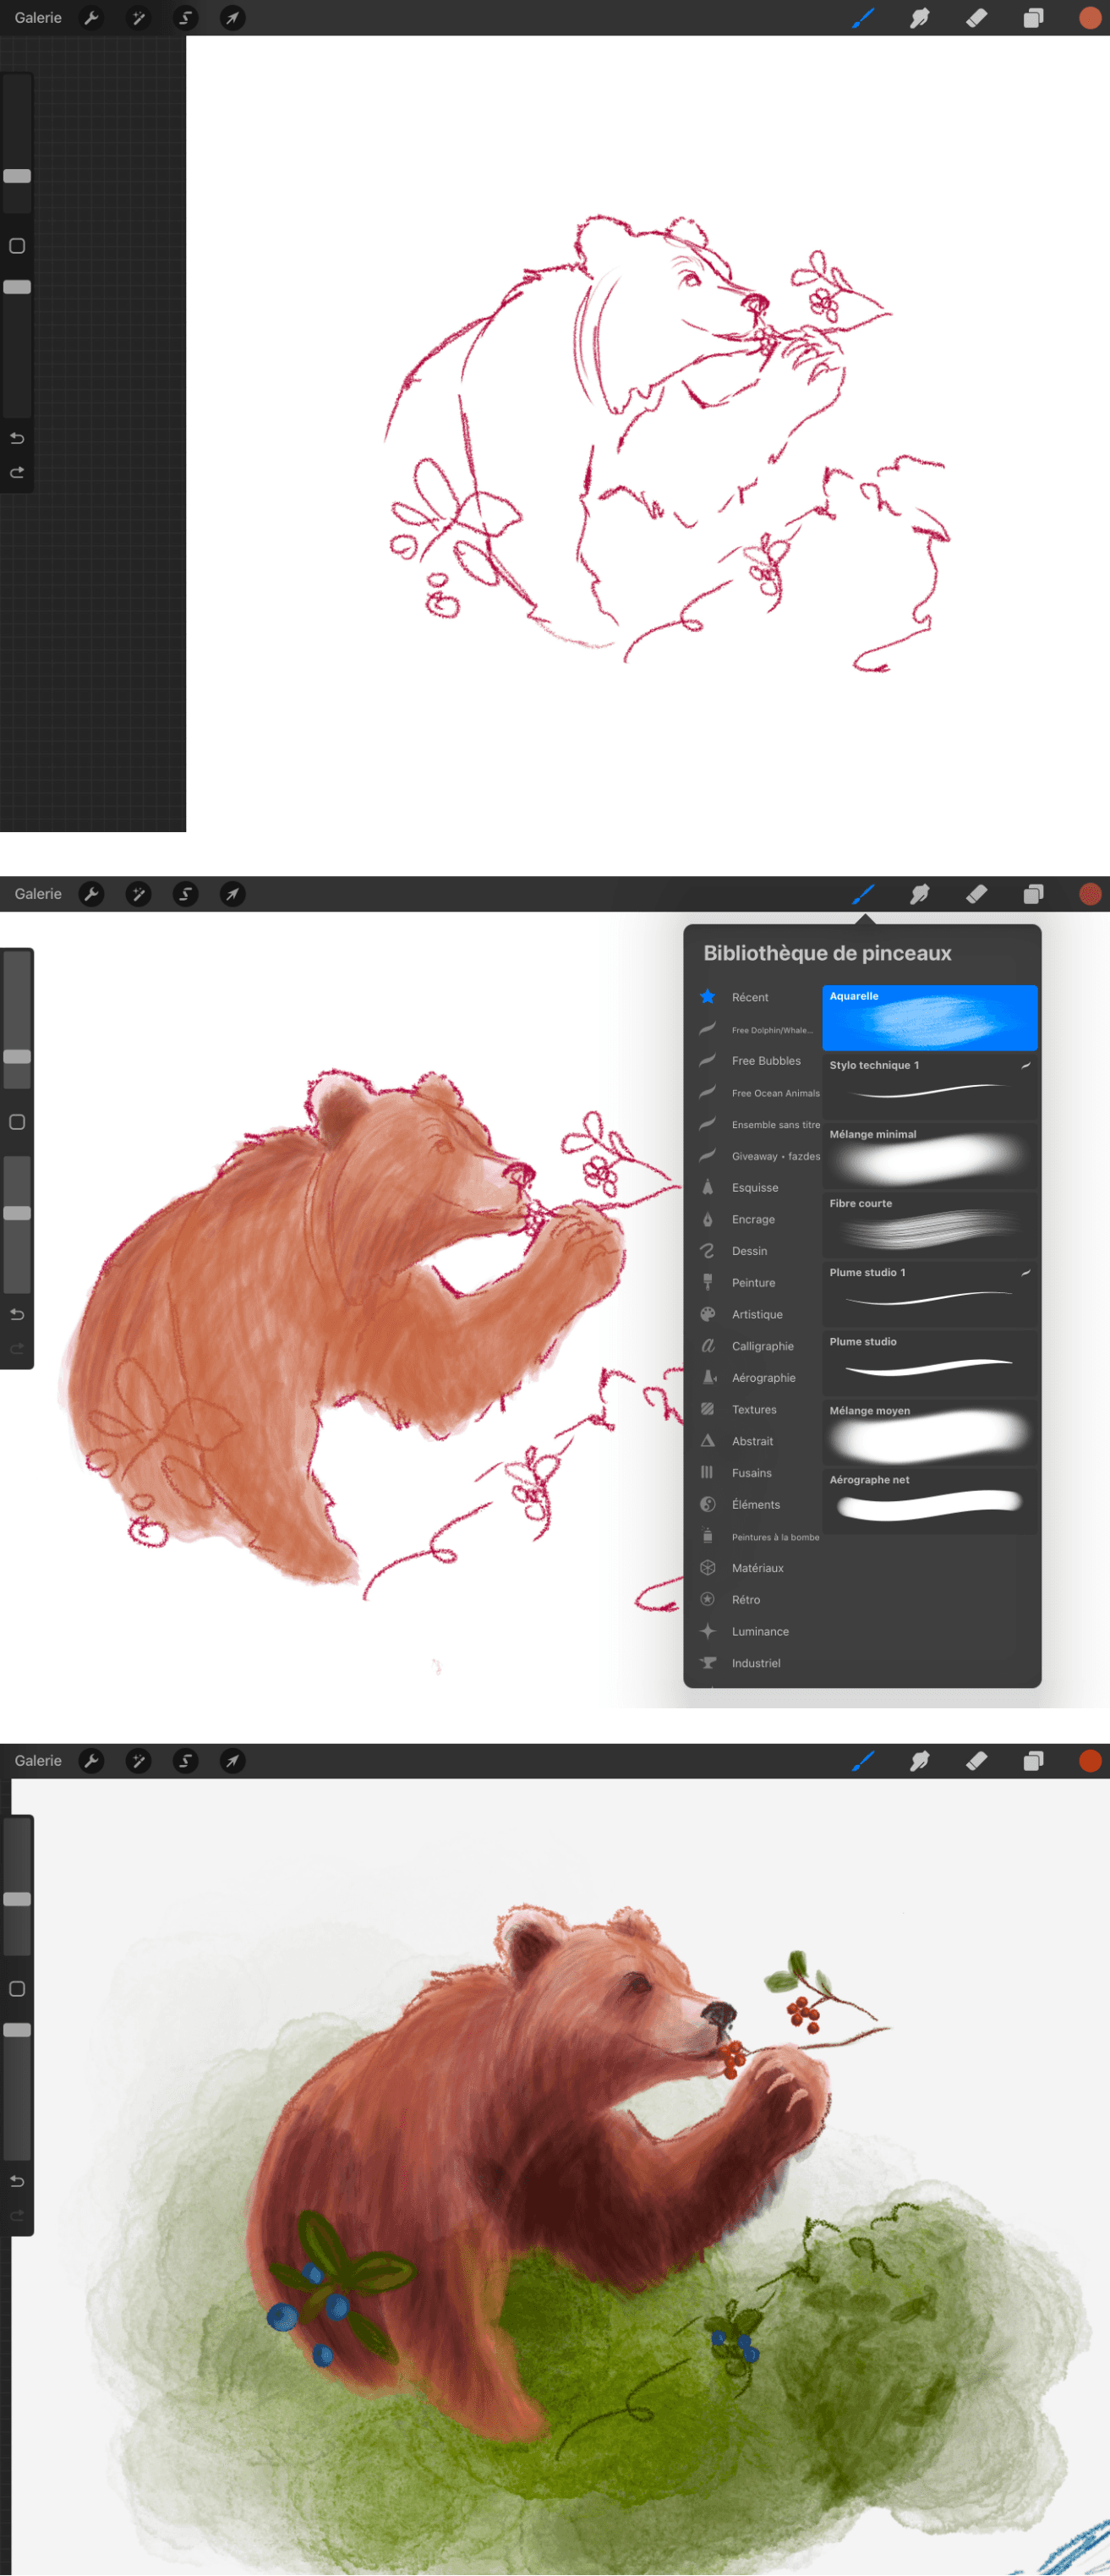Open the Artistique brush category
The image size is (1110, 2576).
point(758,1315)
